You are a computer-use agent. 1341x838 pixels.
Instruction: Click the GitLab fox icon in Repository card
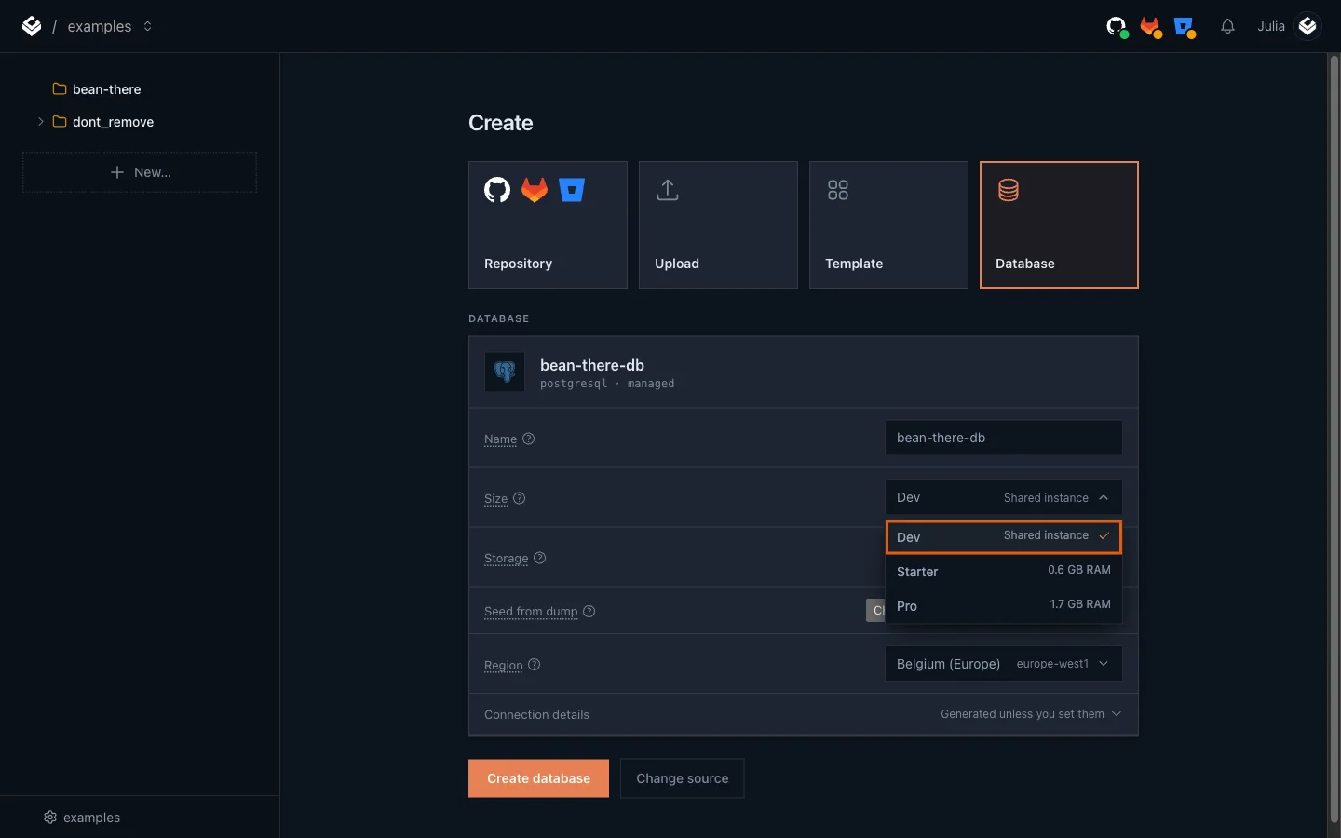[535, 190]
